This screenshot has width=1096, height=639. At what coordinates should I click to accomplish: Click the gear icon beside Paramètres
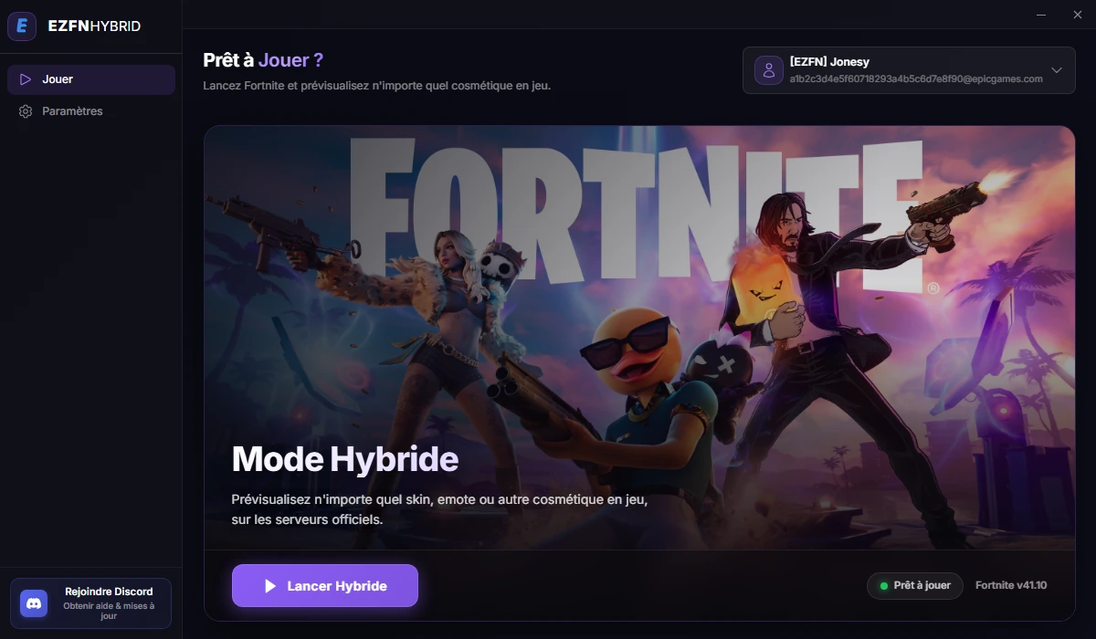[x=26, y=111]
